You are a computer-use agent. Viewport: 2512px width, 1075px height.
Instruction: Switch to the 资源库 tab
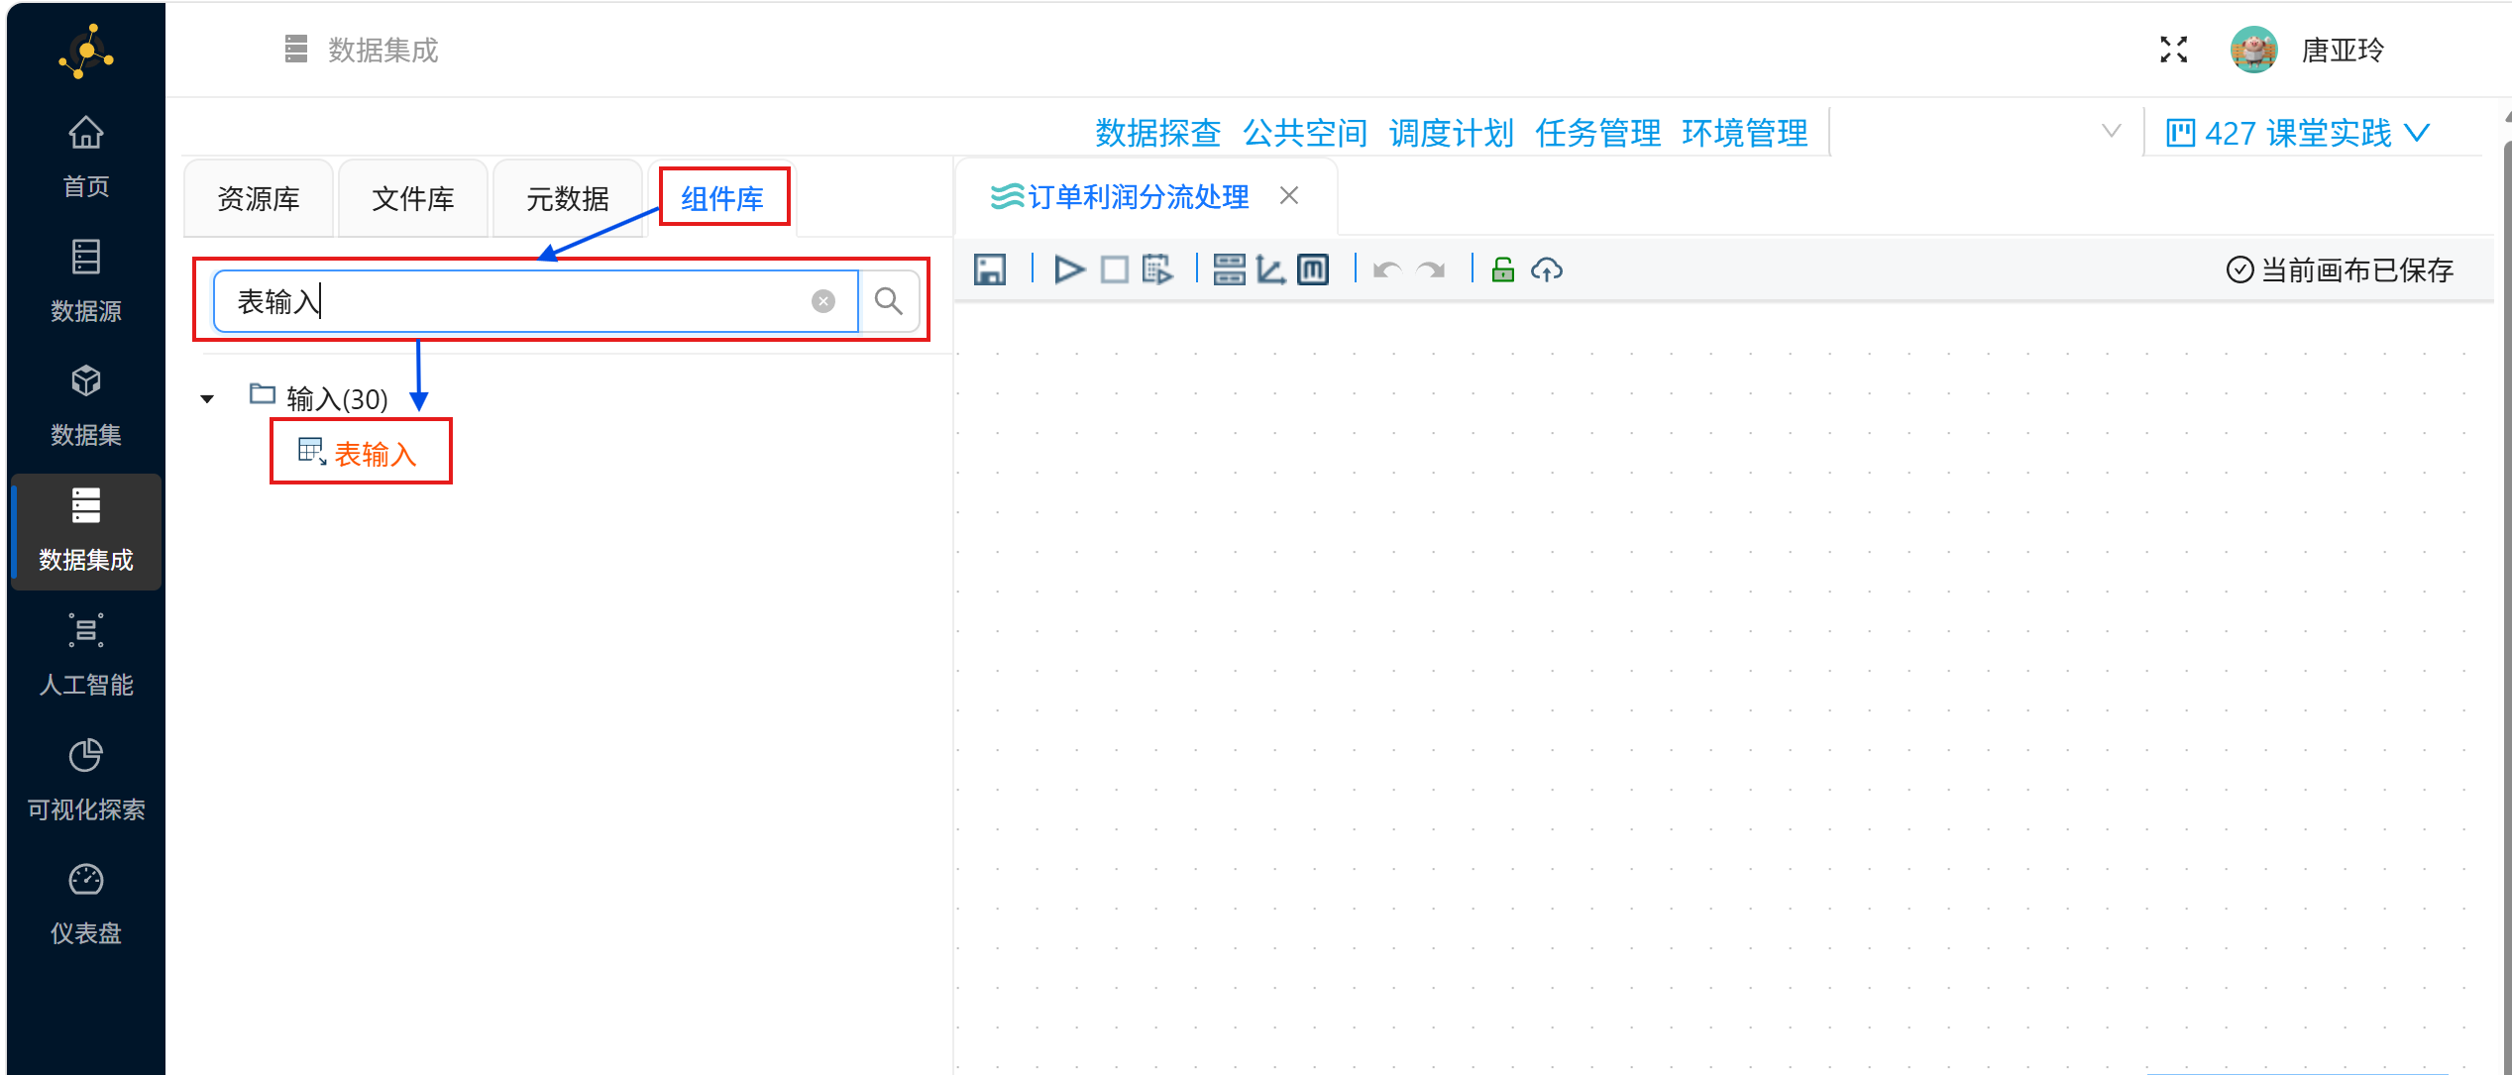[259, 199]
